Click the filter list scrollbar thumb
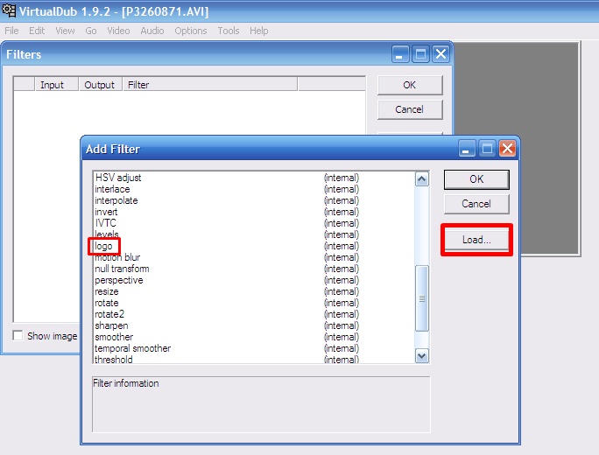Viewport: 599px width, 455px height. pos(422,298)
